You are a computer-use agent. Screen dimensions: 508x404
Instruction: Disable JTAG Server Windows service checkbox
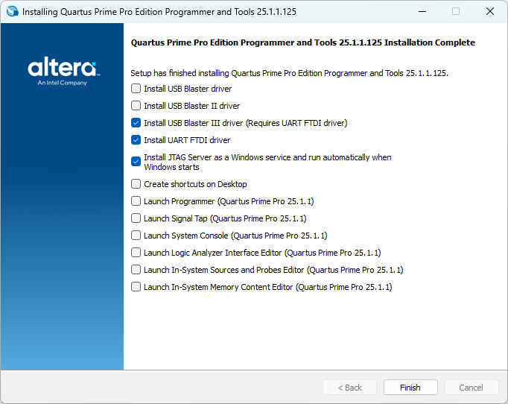point(136,161)
